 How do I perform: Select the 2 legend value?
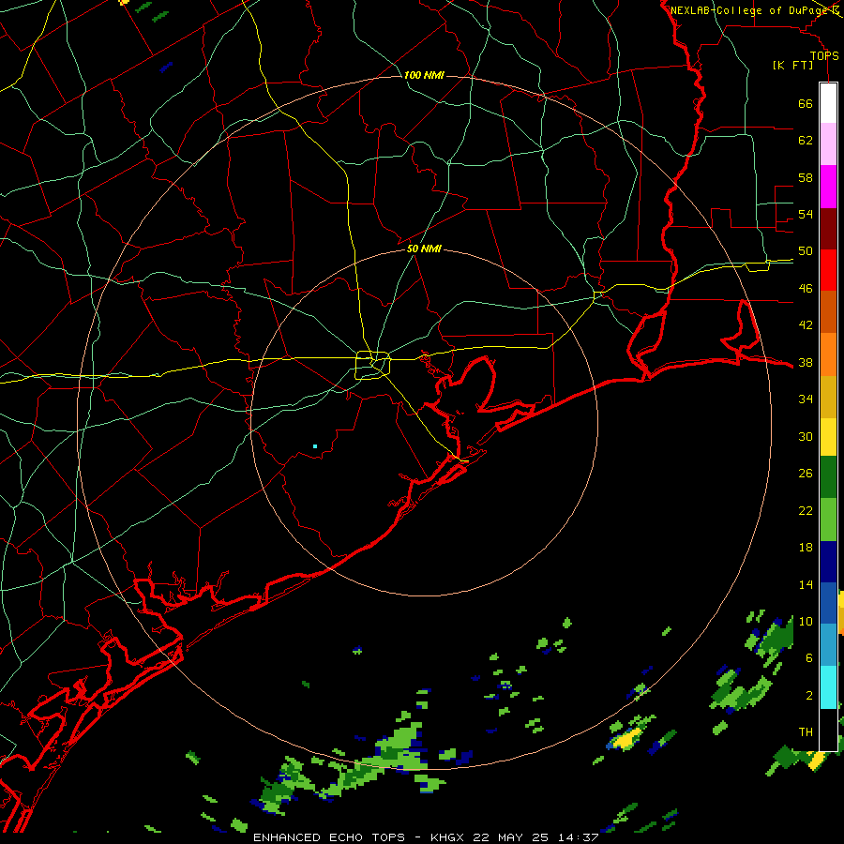[x=809, y=696]
